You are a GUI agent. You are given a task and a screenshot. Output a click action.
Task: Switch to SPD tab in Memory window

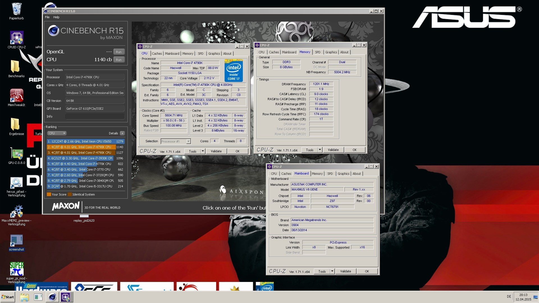click(x=318, y=52)
